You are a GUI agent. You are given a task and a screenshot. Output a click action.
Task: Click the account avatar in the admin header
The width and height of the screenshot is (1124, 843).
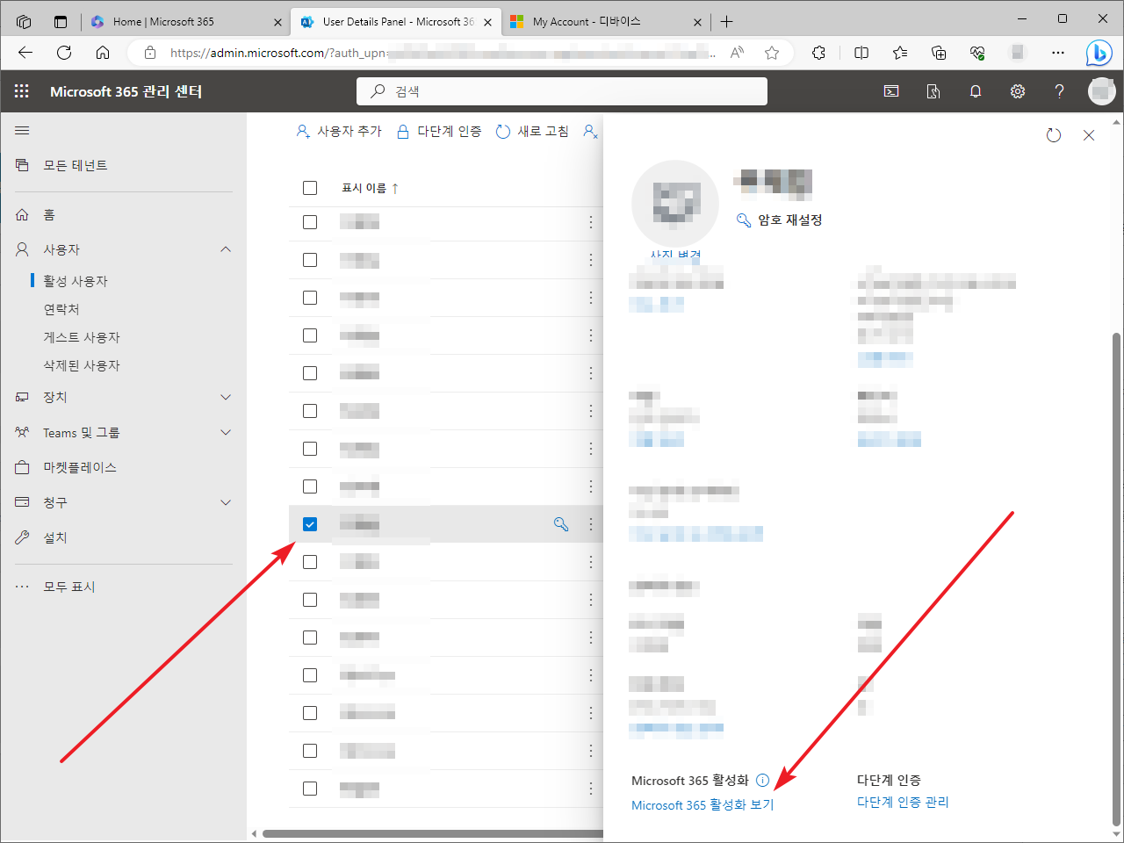coord(1101,91)
